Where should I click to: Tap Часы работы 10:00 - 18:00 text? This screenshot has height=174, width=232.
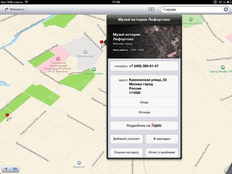128,50
